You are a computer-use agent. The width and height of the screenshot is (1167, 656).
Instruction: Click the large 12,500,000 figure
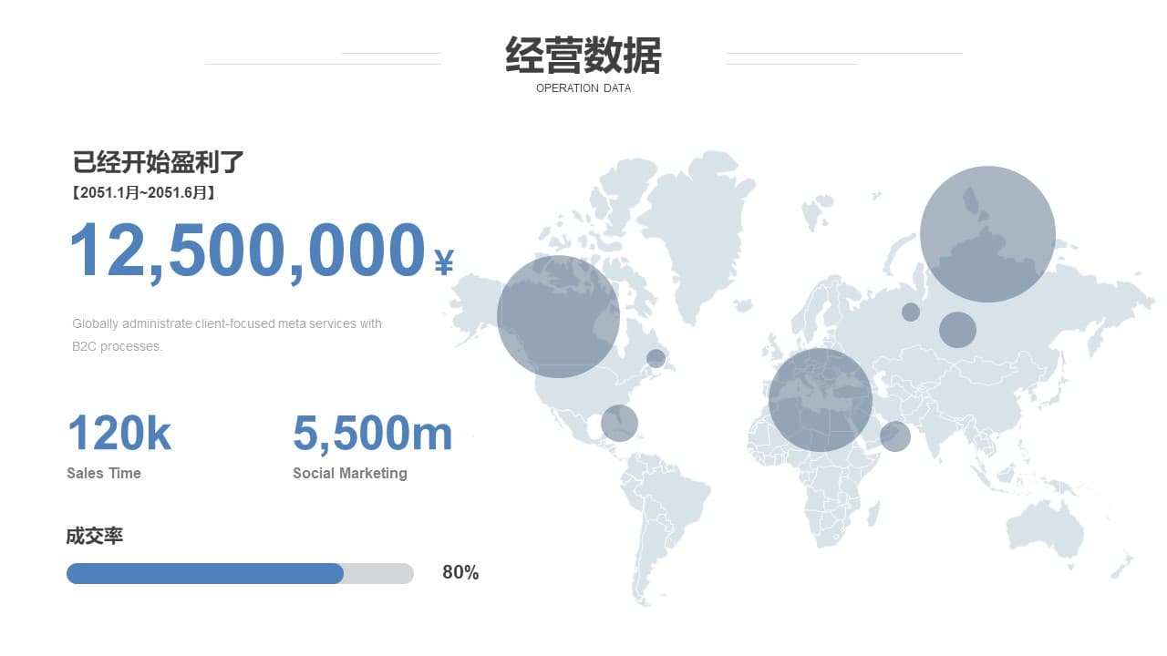pyautogui.click(x=247, y=251)
